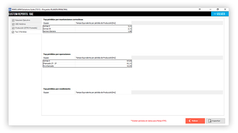Toggle the Resumen Ejecutivo checkbox
This screenshot has width=238, height=133.
tap(13, 20)
